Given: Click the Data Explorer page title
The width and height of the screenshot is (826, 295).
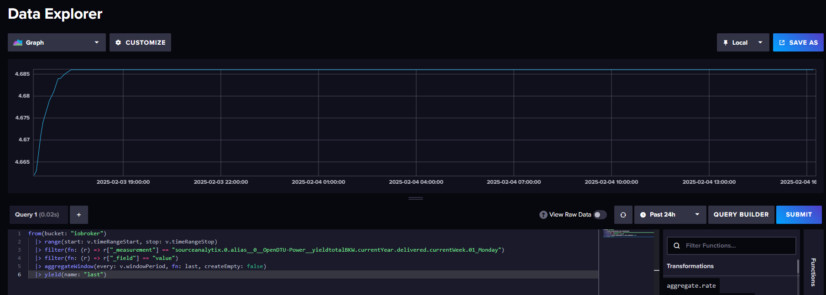Looking at the screenshot, I should coord(55,14).
